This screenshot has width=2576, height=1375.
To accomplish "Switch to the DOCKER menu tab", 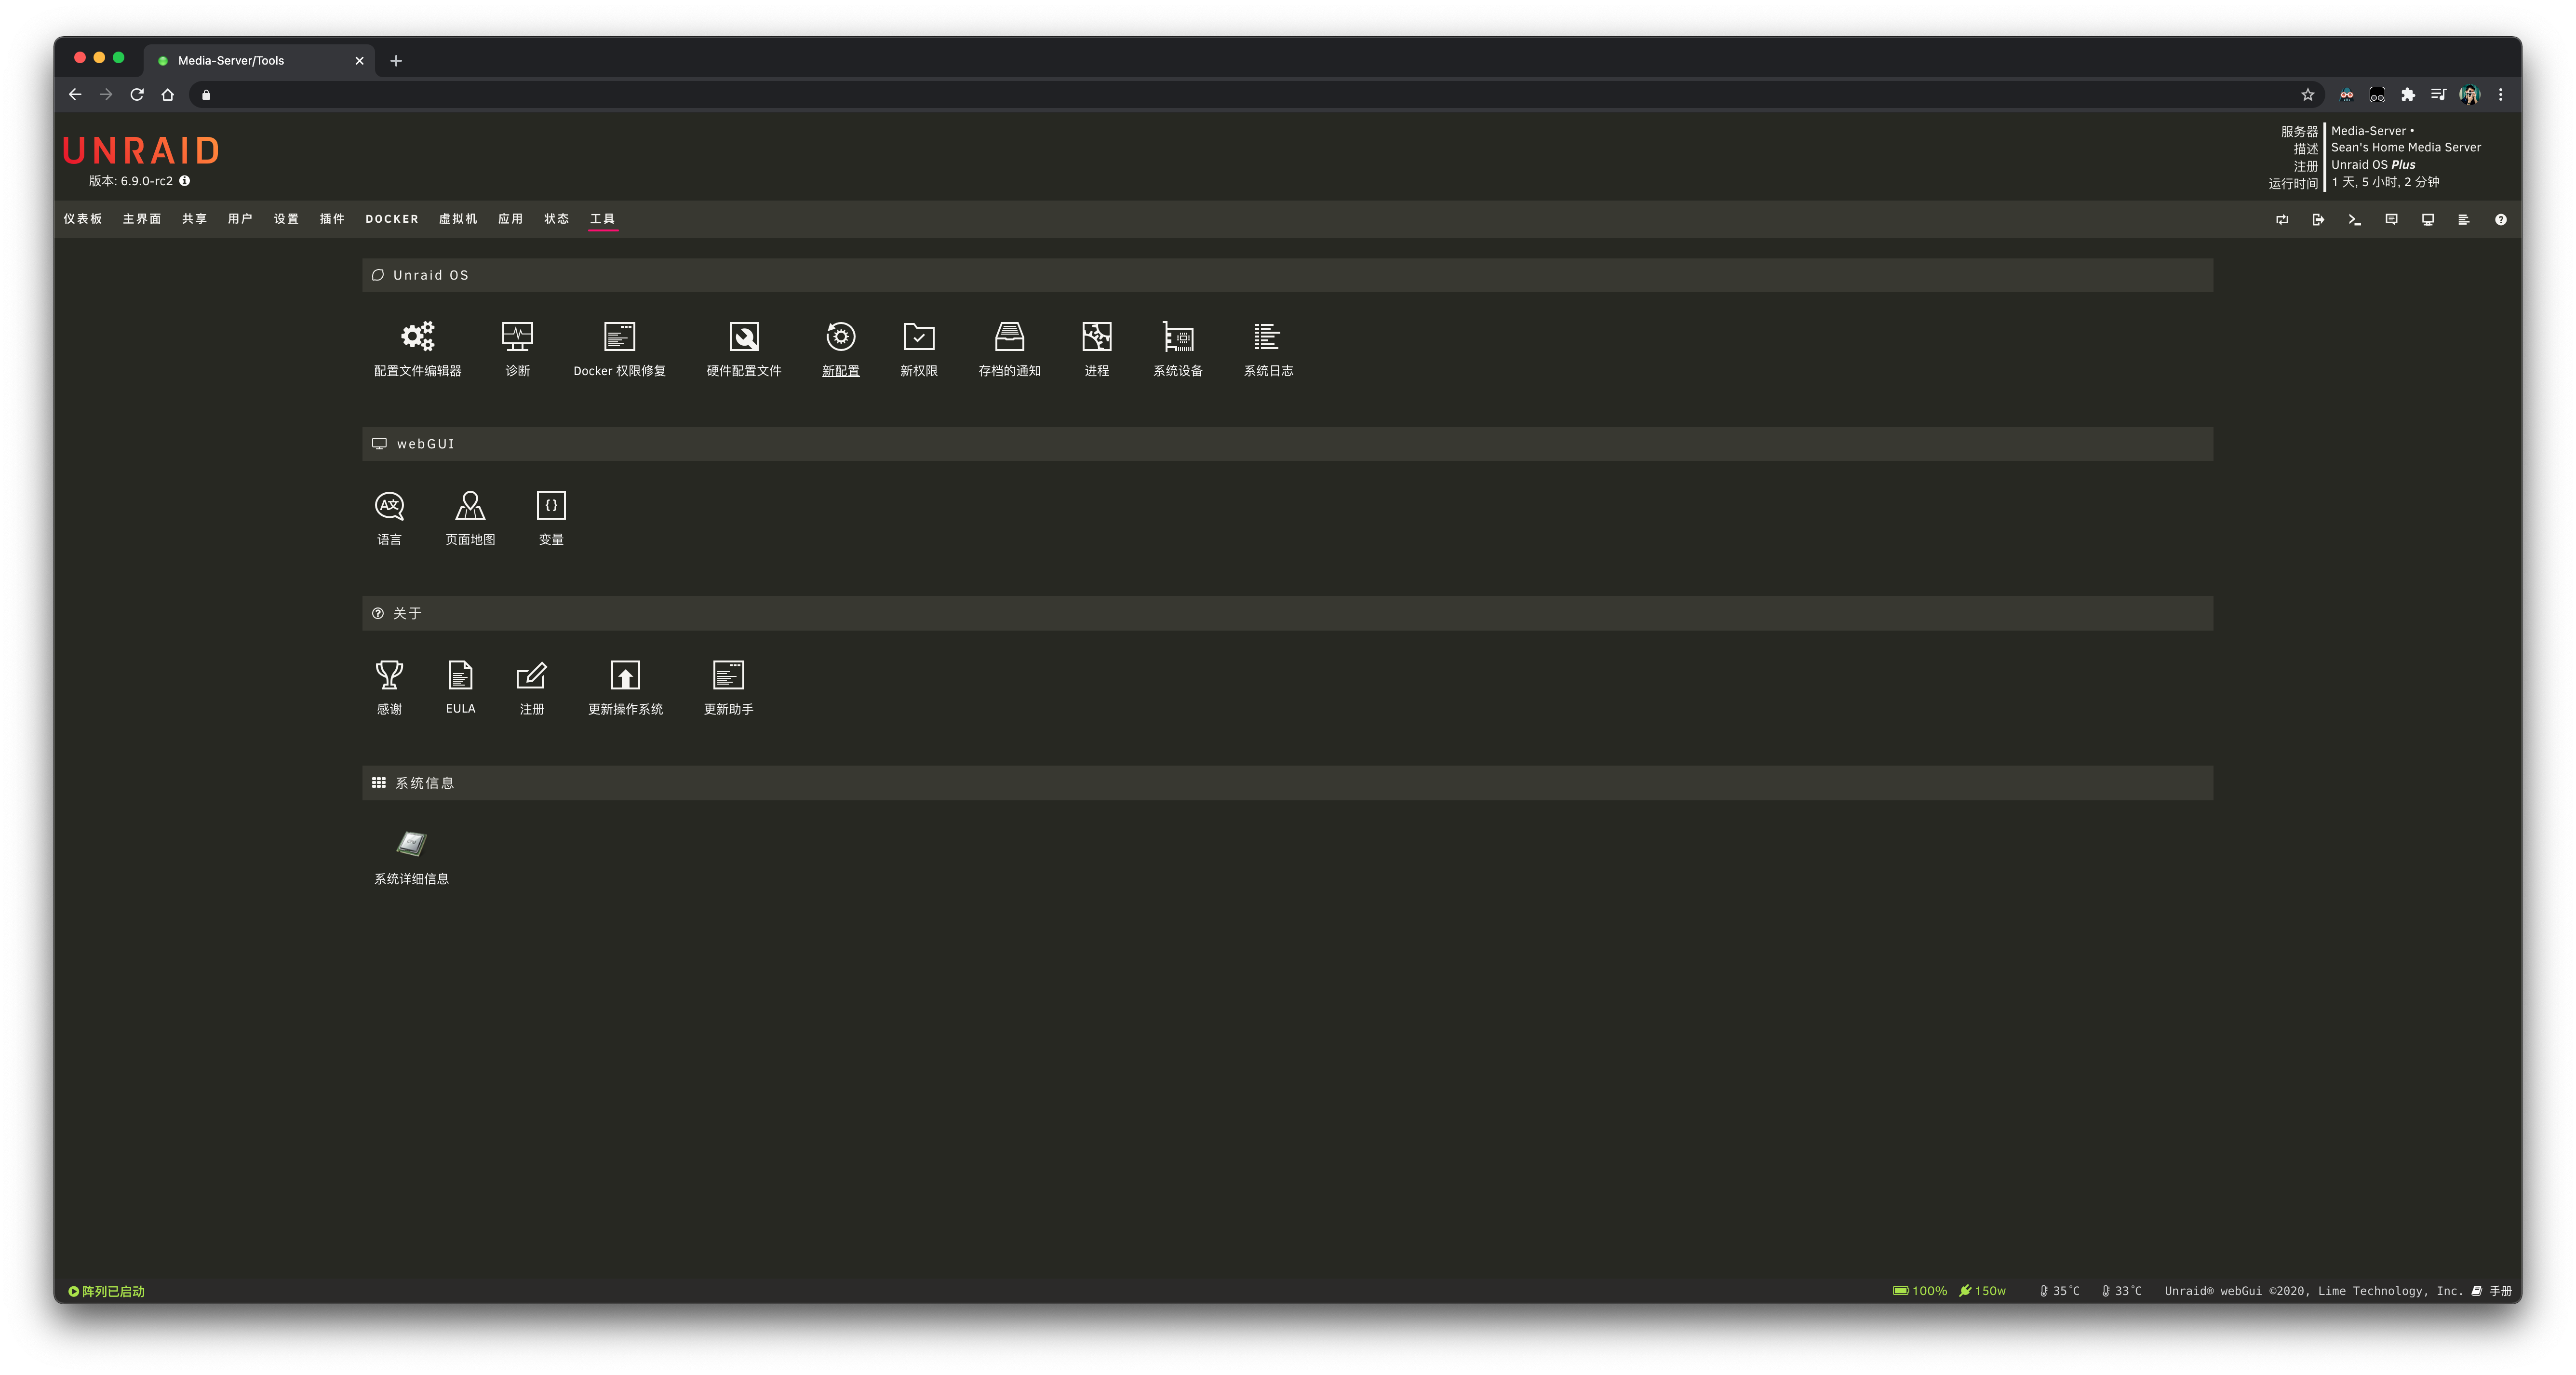I will tap(391, 219).
